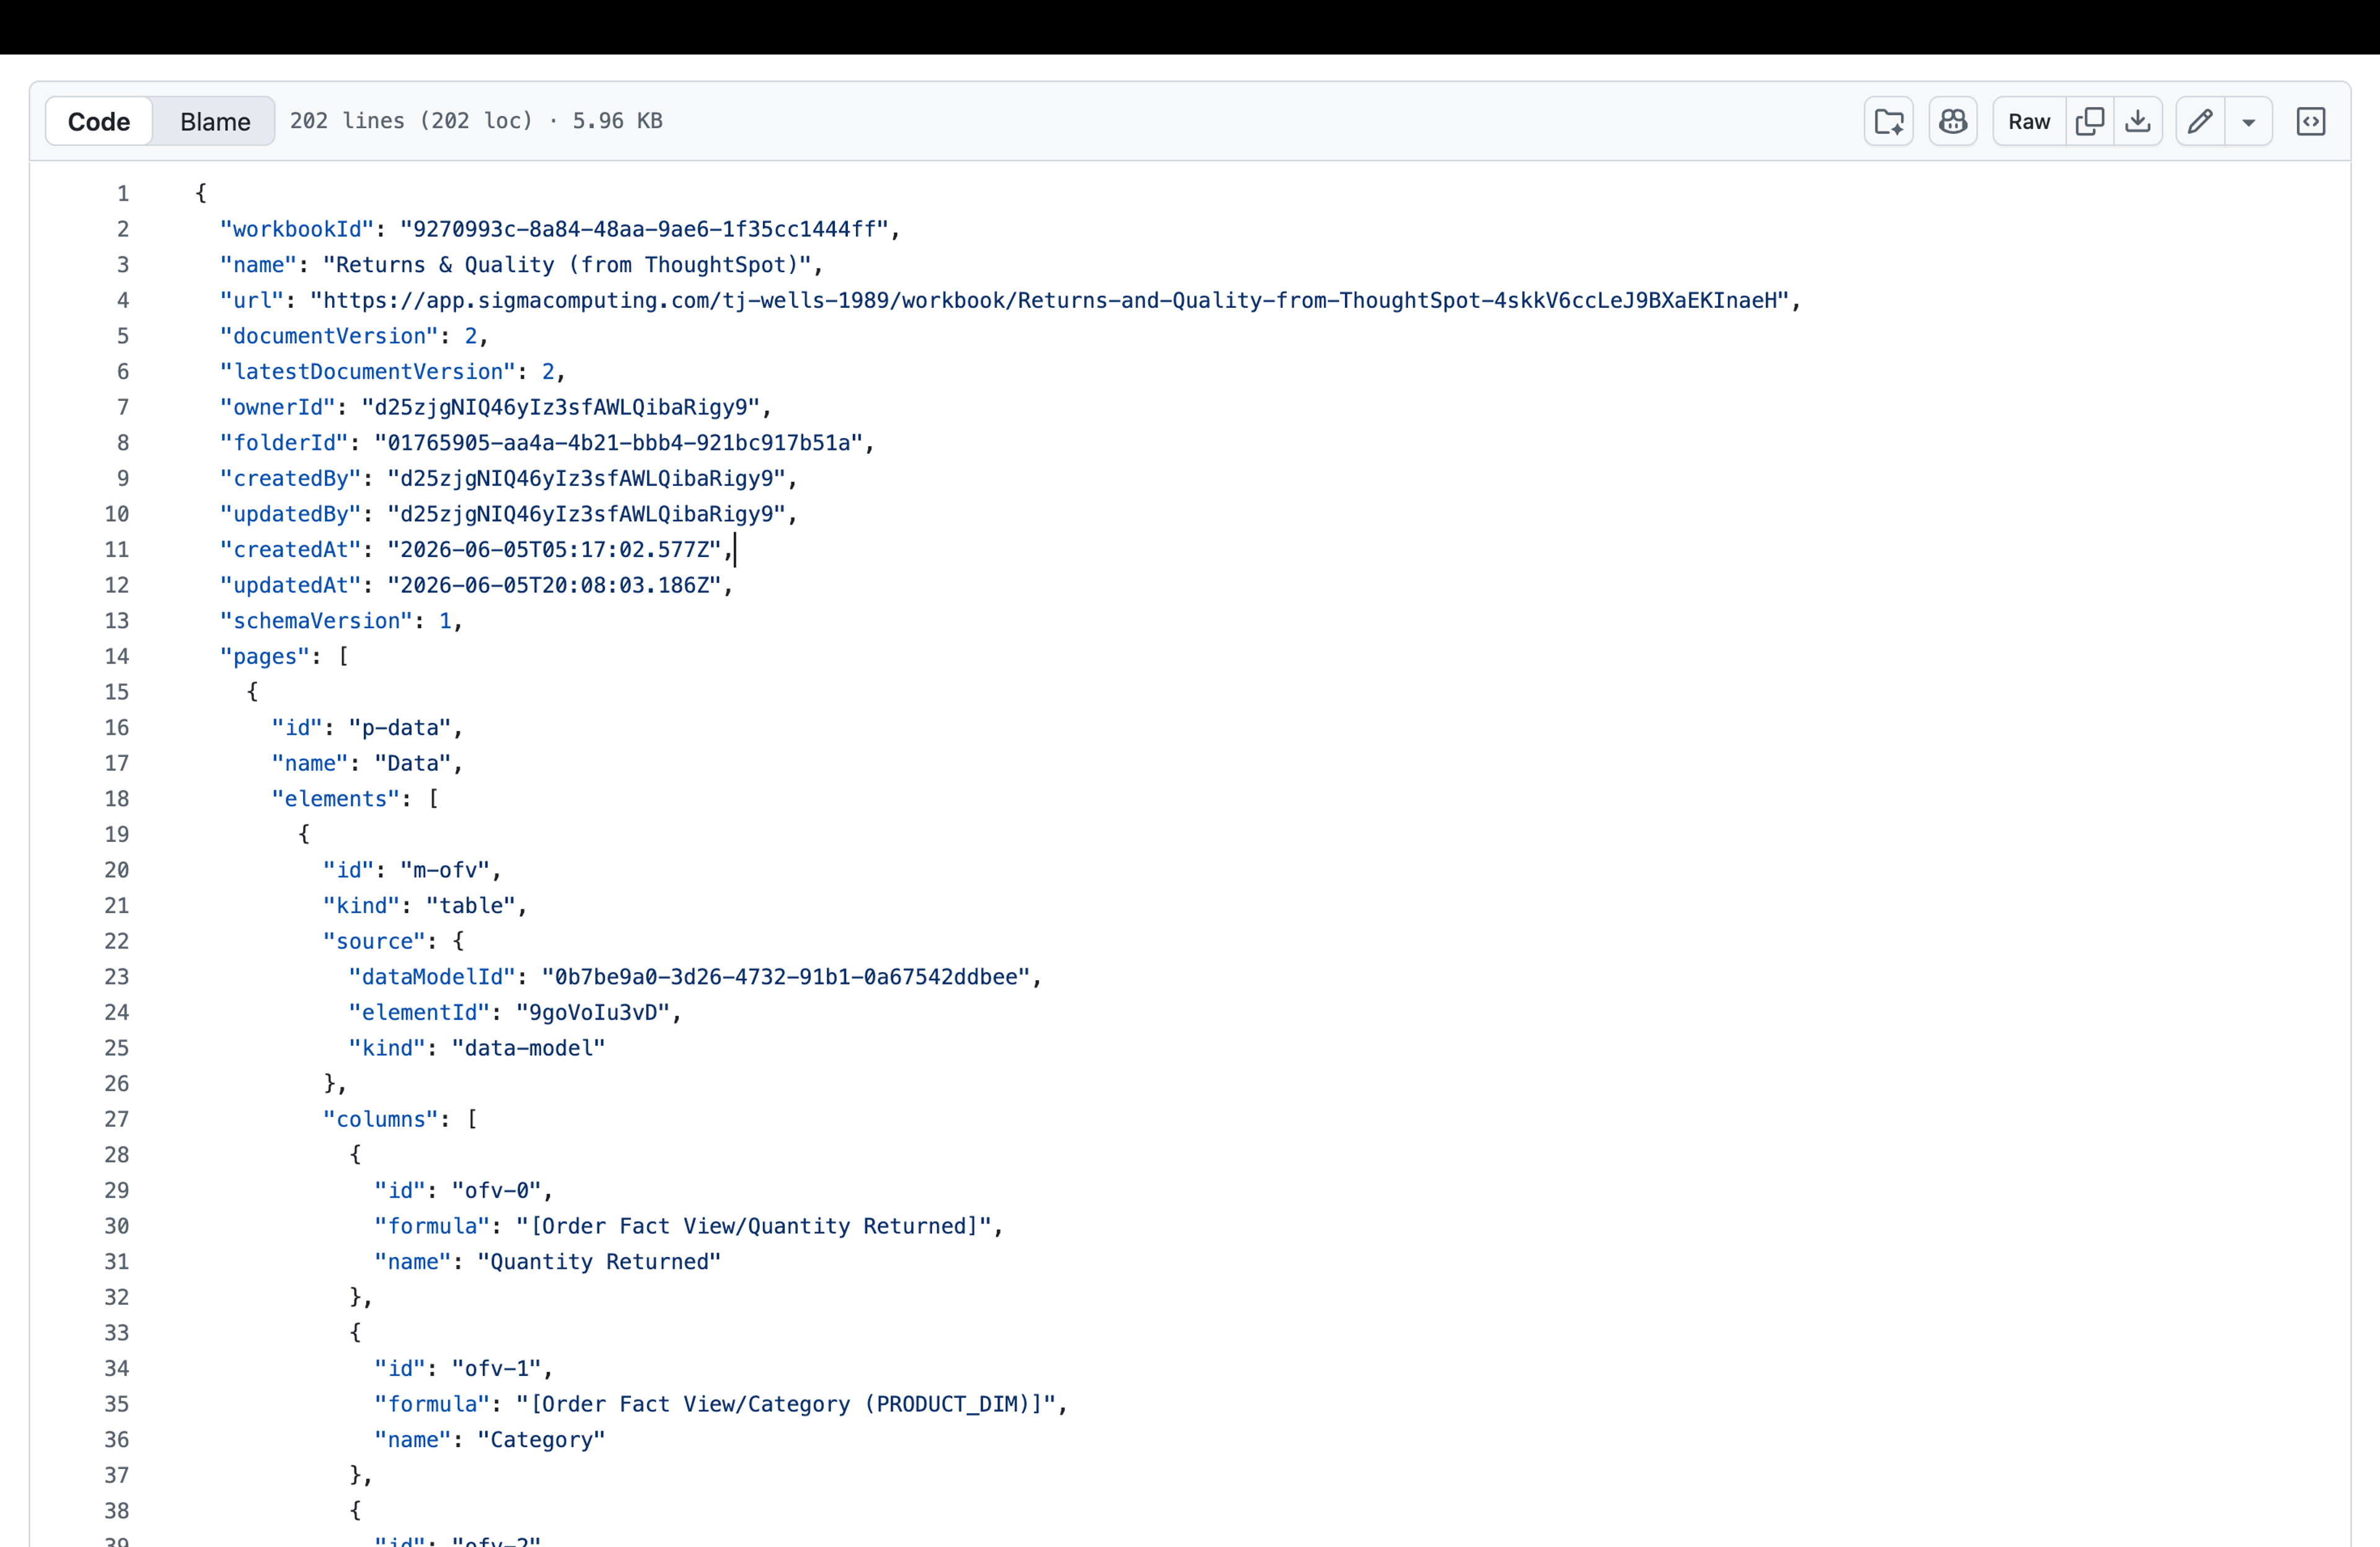
Task: Click the "Category" name value
Action: (541, 1439)
